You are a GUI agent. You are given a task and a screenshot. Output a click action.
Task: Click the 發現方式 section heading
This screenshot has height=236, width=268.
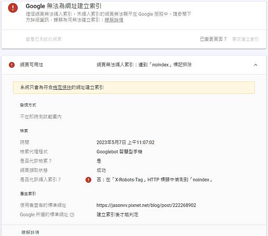(x=28, y=105)
